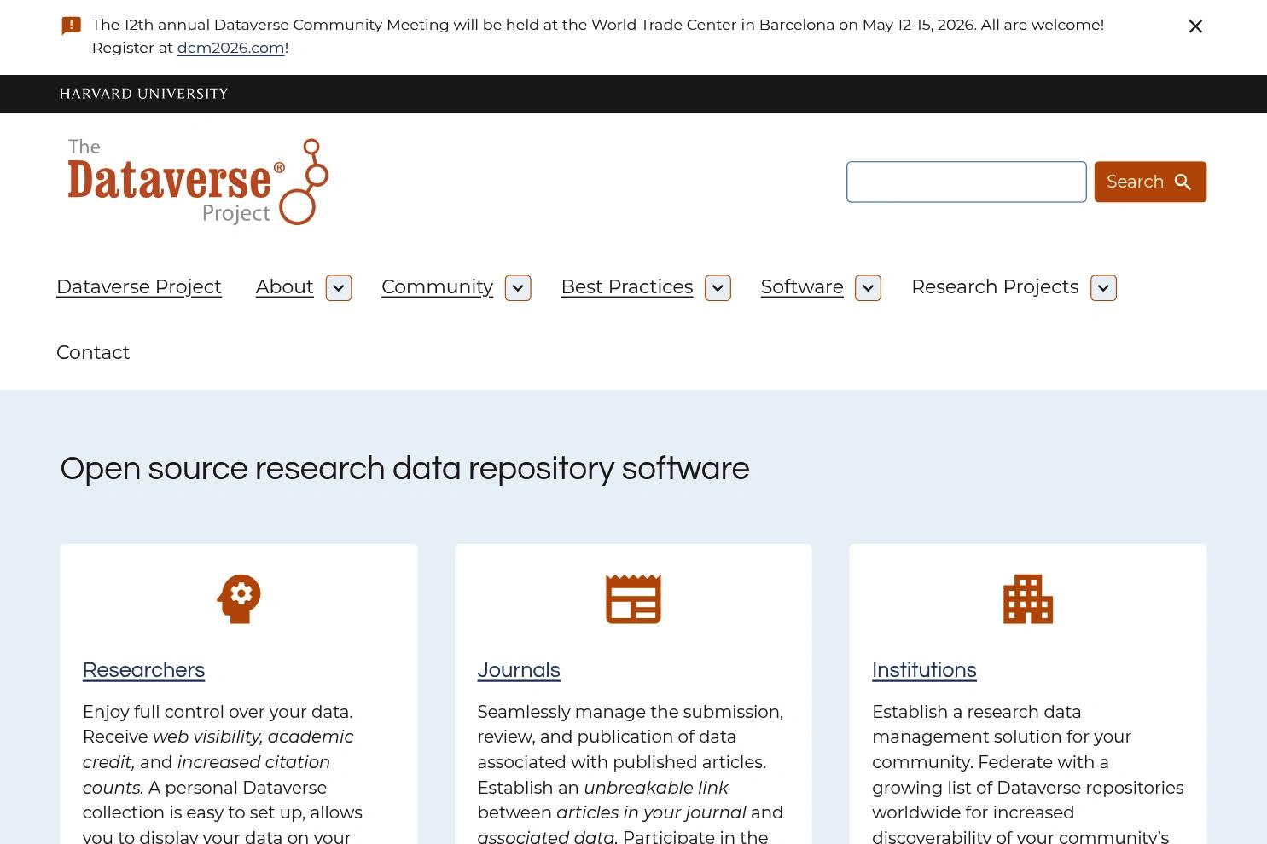Click the orange Search button
The height and width of the screenshot is (844, 1267).
tap(1150, 182)
